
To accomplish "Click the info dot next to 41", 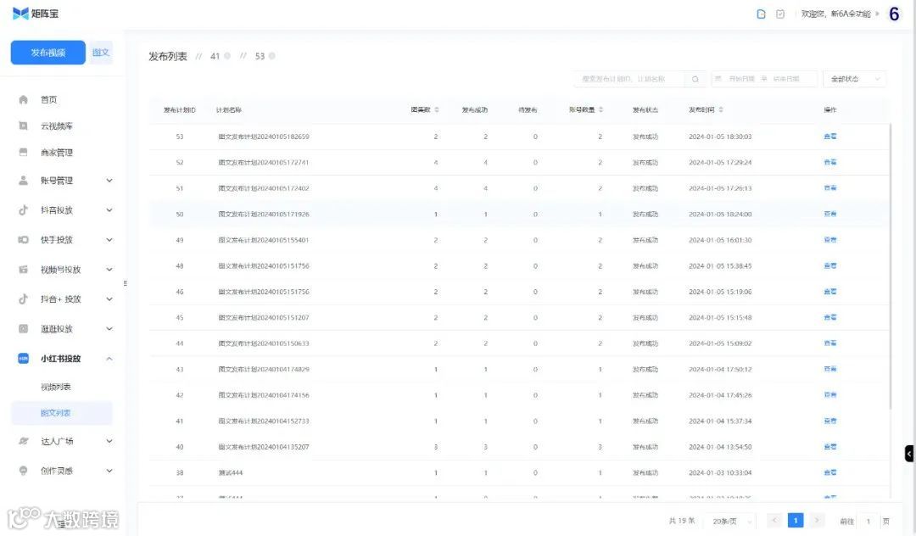I will [227, 56].
